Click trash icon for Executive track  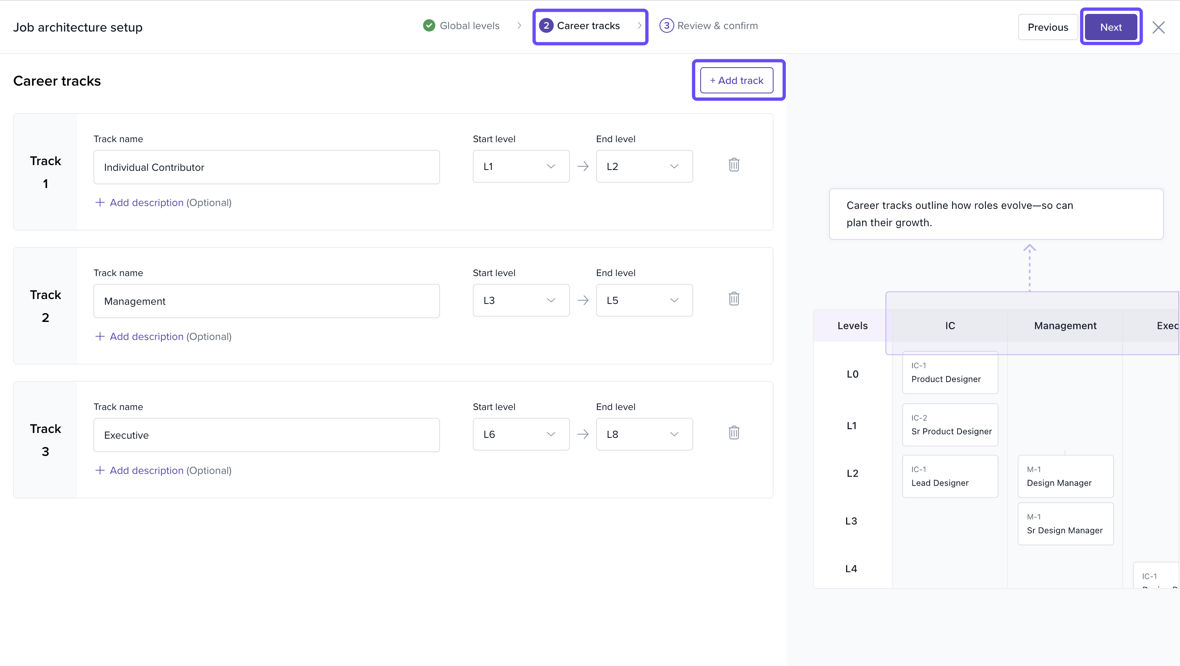734,433
